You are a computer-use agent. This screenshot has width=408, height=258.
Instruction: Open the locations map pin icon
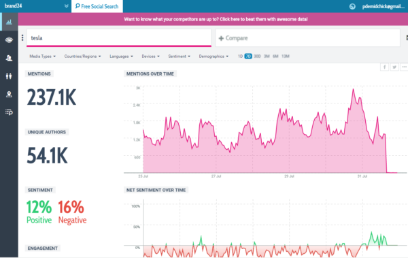[x=9, y=94]
